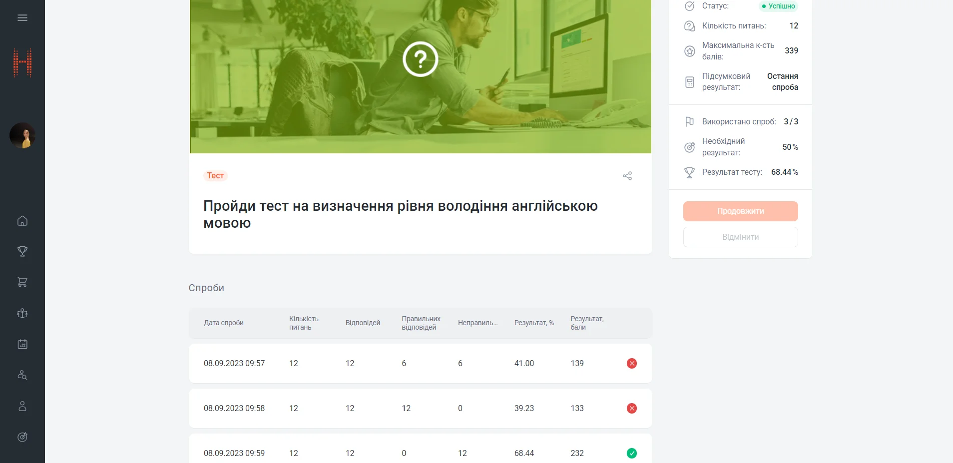The width and height of the screenshot is (953, 463).
Task: Click the question mark on the banner
Action: point(420,59)
